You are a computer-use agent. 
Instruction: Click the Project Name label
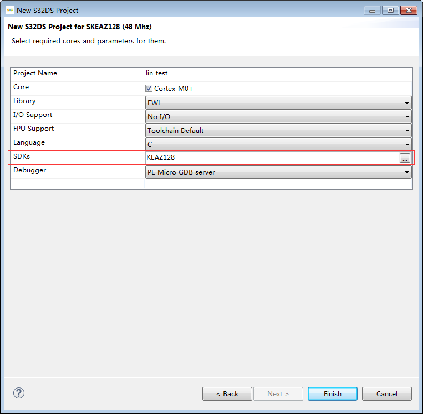35,73
